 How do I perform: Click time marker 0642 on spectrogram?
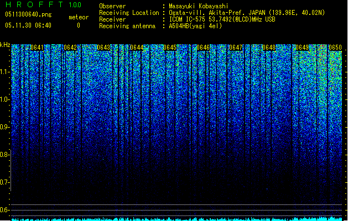pyautogui.click(x=70, y=48)
